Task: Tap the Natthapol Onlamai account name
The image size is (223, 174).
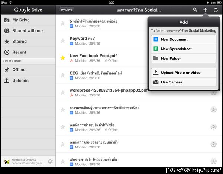Action: tap(24, 160)
